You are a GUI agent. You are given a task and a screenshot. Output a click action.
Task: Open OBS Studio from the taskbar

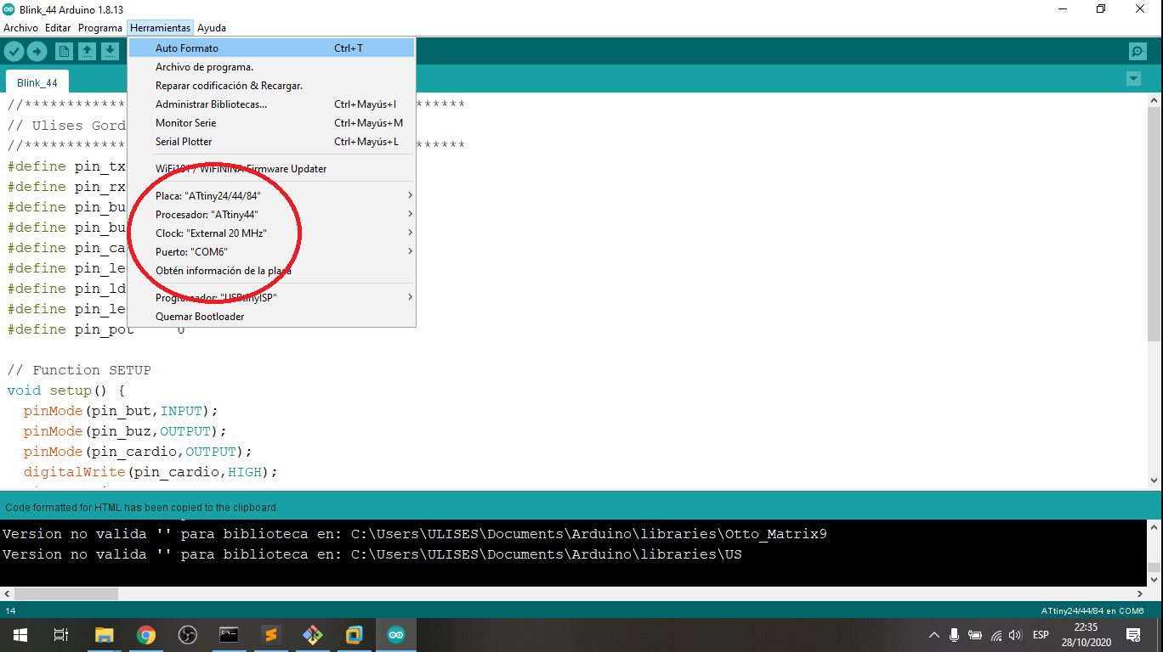click(188, 634)
